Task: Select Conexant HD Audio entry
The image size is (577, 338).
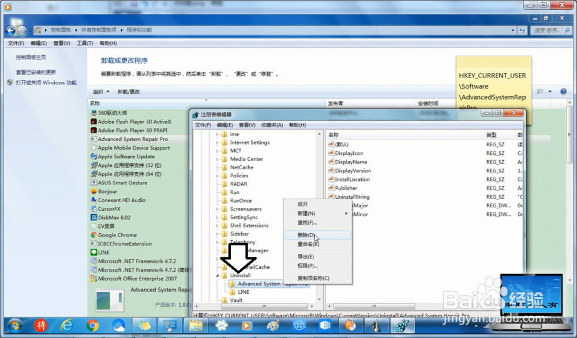Action: coord(121,200)
